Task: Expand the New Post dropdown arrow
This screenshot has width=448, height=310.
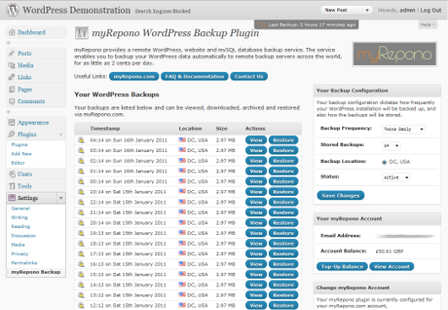Action: [x=367, y=10]
